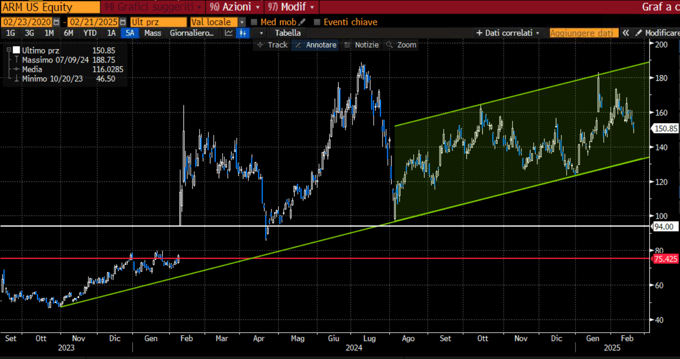Enable the Med mob checkbox
The width and height of the screenshot is (680, 359).
pos(254,22)
